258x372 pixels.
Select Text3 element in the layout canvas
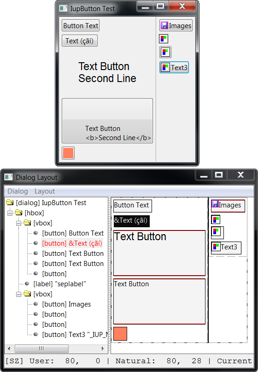pyautogui.click(x=226, y=248)
